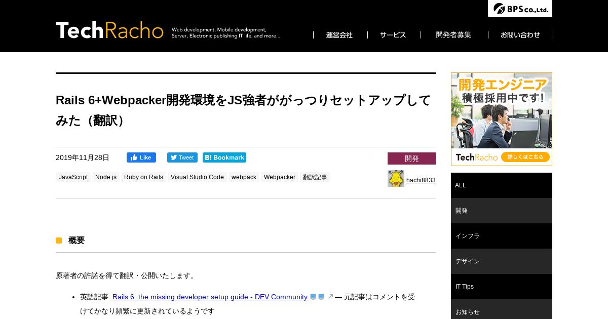Open the developer recruitment banner ad
The image size is (608, 319).
point(502,119)
